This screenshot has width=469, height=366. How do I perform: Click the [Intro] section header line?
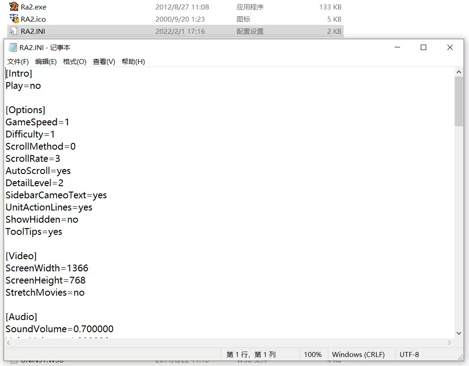pos(19,73)
